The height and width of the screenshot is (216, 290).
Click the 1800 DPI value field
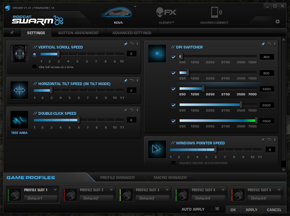point(266,89)
